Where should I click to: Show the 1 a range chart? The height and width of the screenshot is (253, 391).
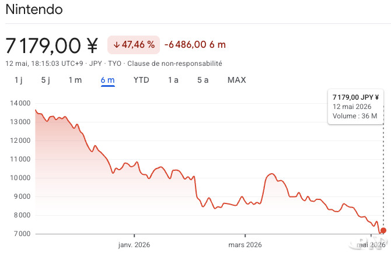[173, 80]
